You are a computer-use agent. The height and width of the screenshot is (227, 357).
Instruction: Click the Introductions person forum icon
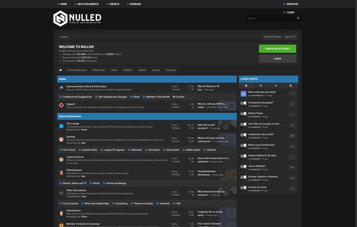point(61,213)
